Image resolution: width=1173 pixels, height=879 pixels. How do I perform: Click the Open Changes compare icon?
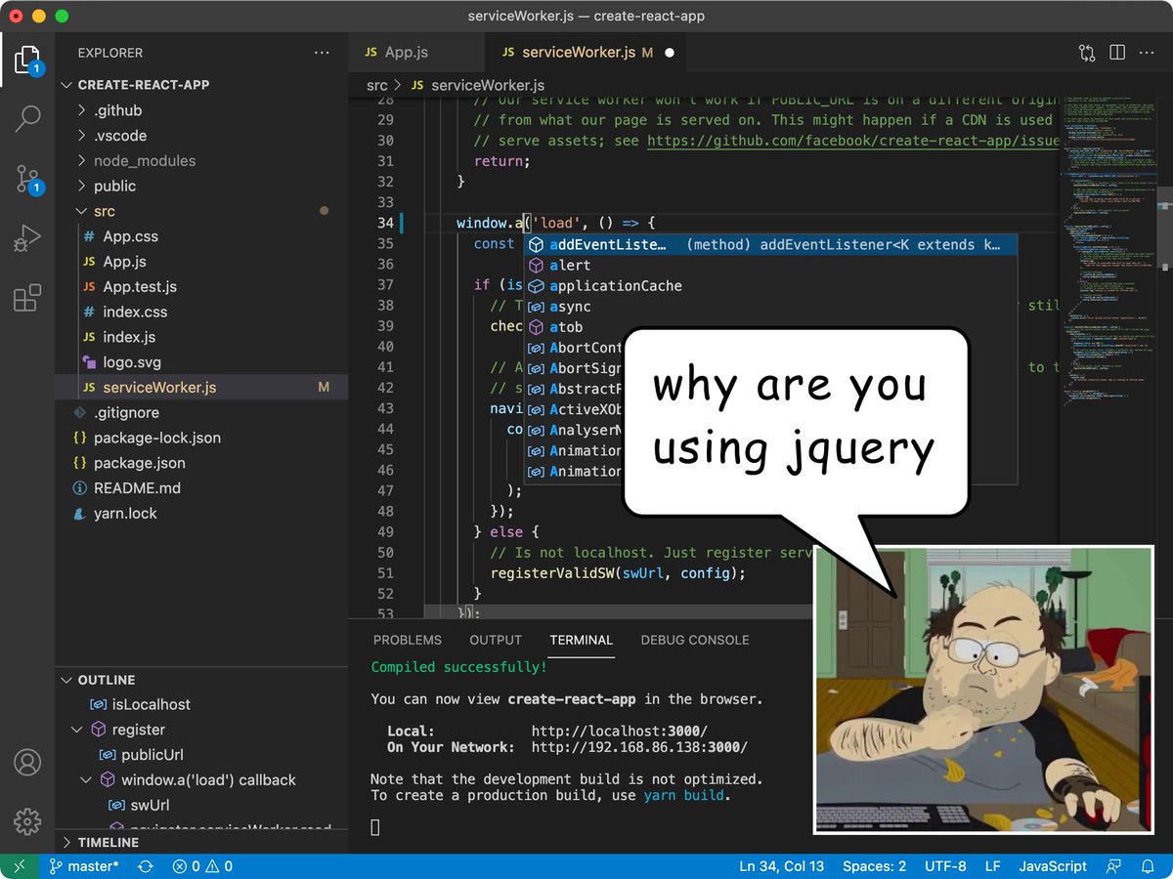1087,53
